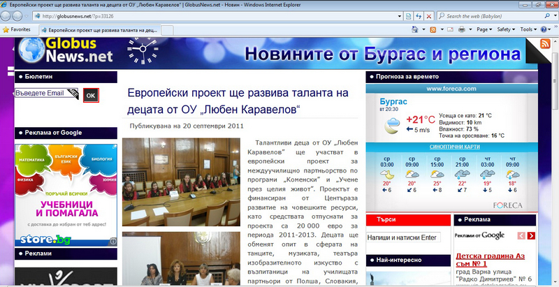Viewport: 559px width, 287px height.
Task: Open the Favorites star button
Action: click(x=17, y=29)
